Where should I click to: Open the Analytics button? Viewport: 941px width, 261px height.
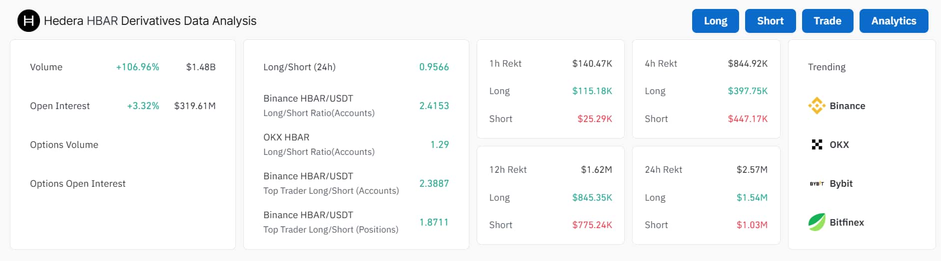click(893, 21)
